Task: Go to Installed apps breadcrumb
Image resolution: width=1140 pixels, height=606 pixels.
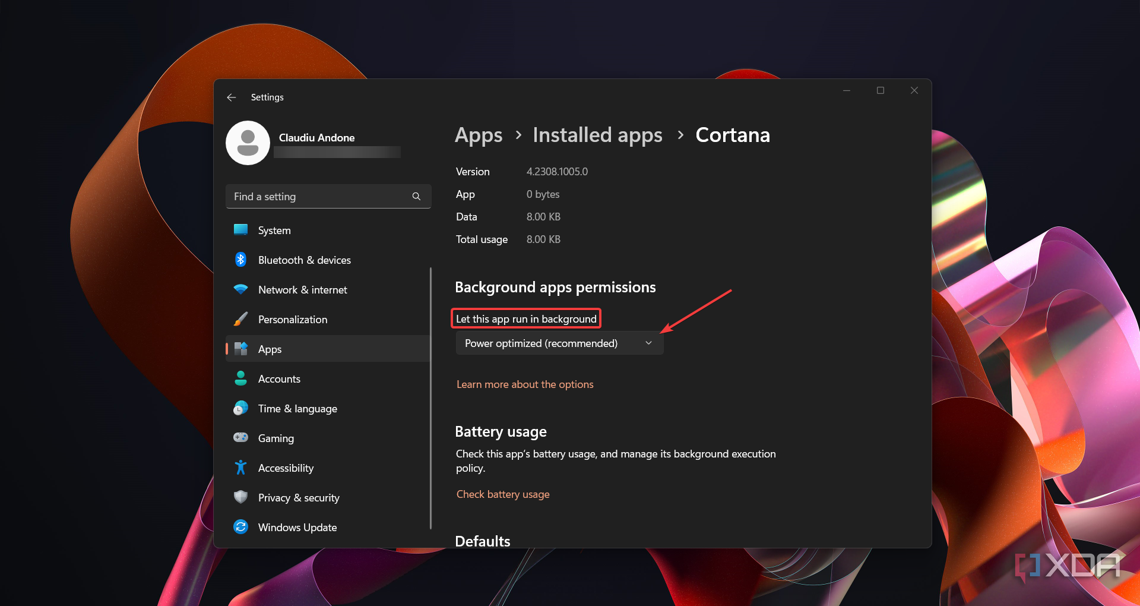Action: coord(597,135)
